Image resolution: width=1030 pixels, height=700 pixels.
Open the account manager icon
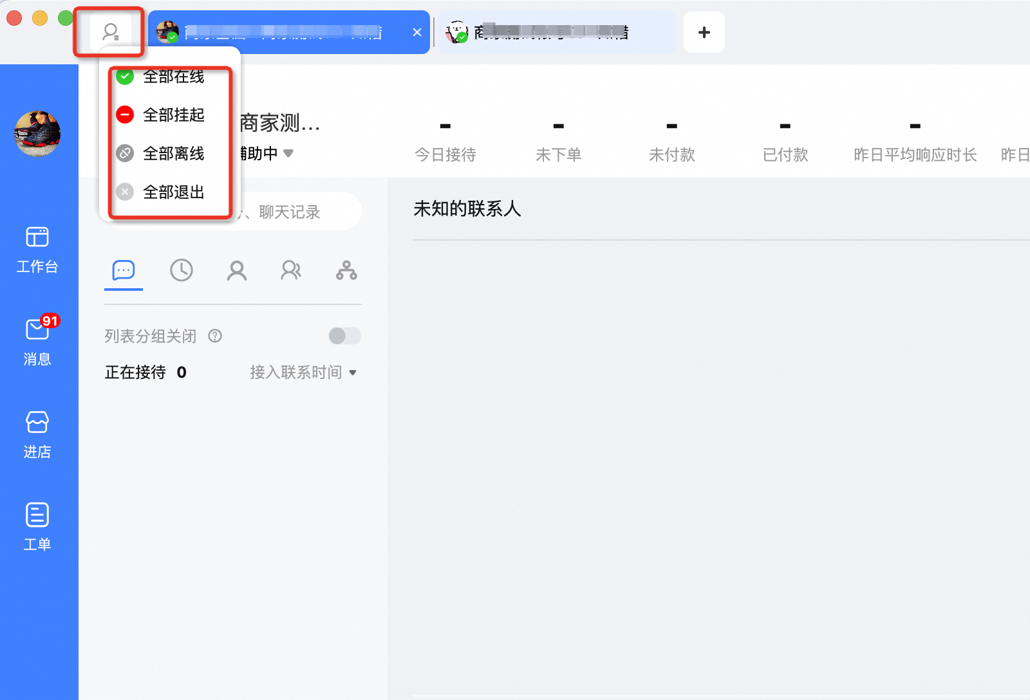(x=111, y=32)
